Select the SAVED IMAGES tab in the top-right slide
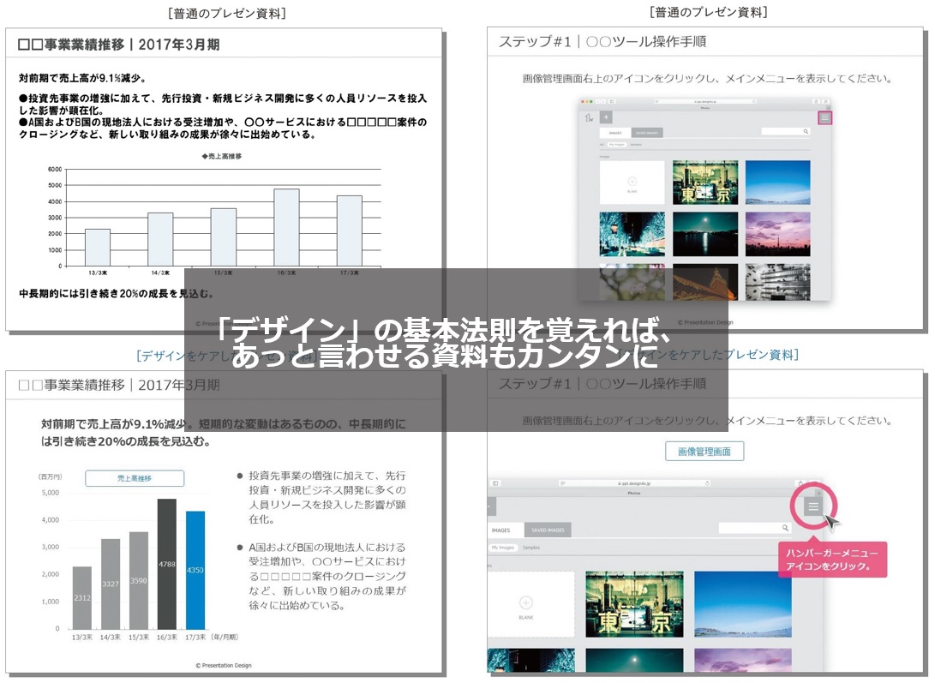 coord(647,133)
